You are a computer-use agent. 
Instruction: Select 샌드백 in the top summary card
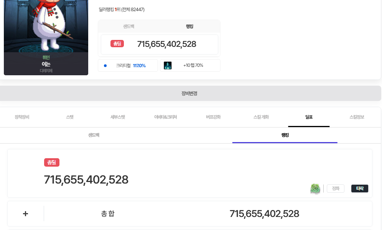pyautogui.click(x=128, y=26)
